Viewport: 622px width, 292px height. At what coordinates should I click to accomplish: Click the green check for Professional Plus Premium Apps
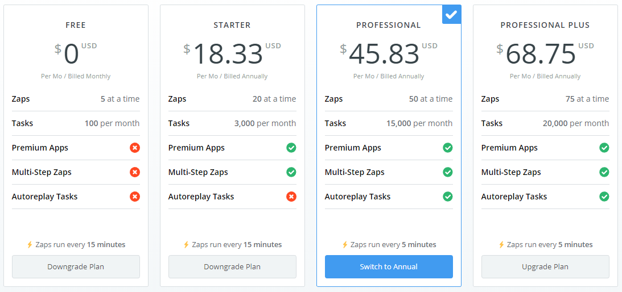[x=604, y=148]
